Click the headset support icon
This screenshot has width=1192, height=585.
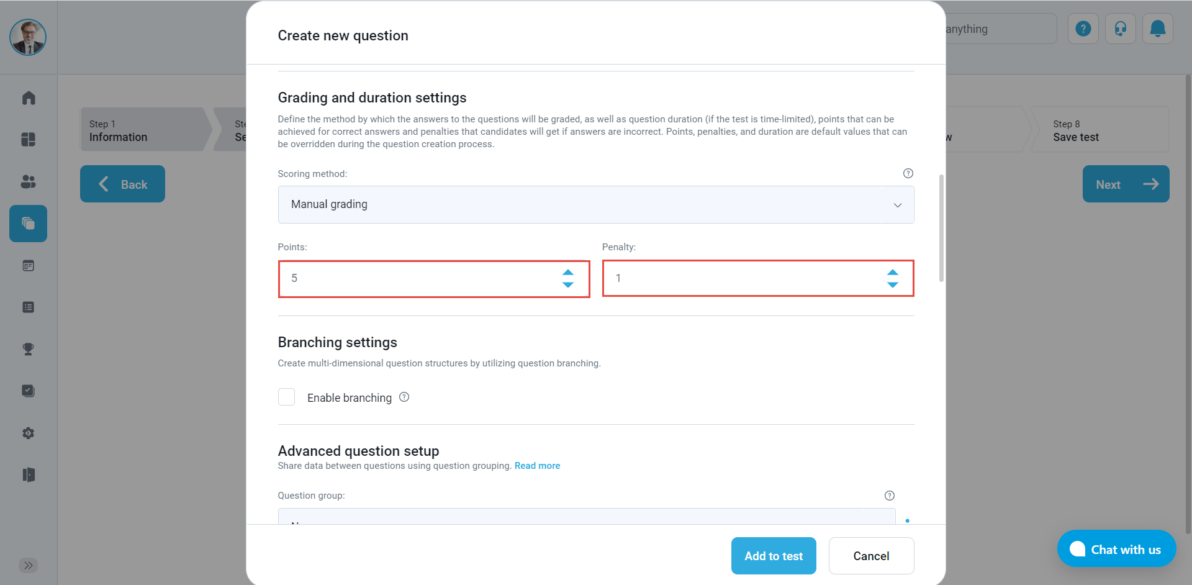click(x=1120, y=29)
